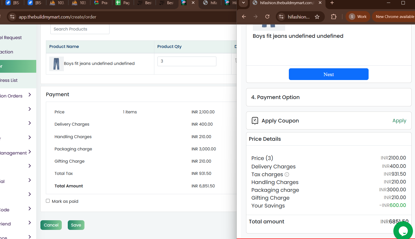Click the 'Product Name' column header
Image resolution: width=415 pixels, height=239 pixels.
(x=64, y=46)
